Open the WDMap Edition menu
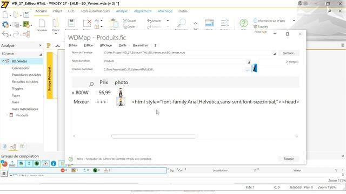The width and height of the screenshot is (346, 194). pos(88,45)
